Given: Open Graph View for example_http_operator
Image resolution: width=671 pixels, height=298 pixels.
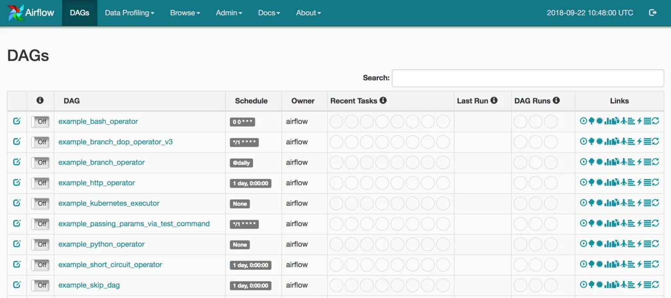Looking at the screenshot, I should pyautogui.click(x=600, y=182).
